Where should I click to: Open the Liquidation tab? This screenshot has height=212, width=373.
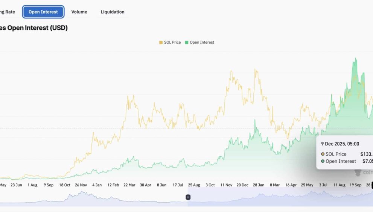click(x=112, y=12)
